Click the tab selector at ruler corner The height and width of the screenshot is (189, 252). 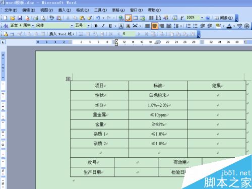click(x=3, y=42)
